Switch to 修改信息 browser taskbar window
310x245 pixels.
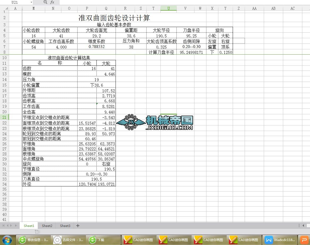33,240
